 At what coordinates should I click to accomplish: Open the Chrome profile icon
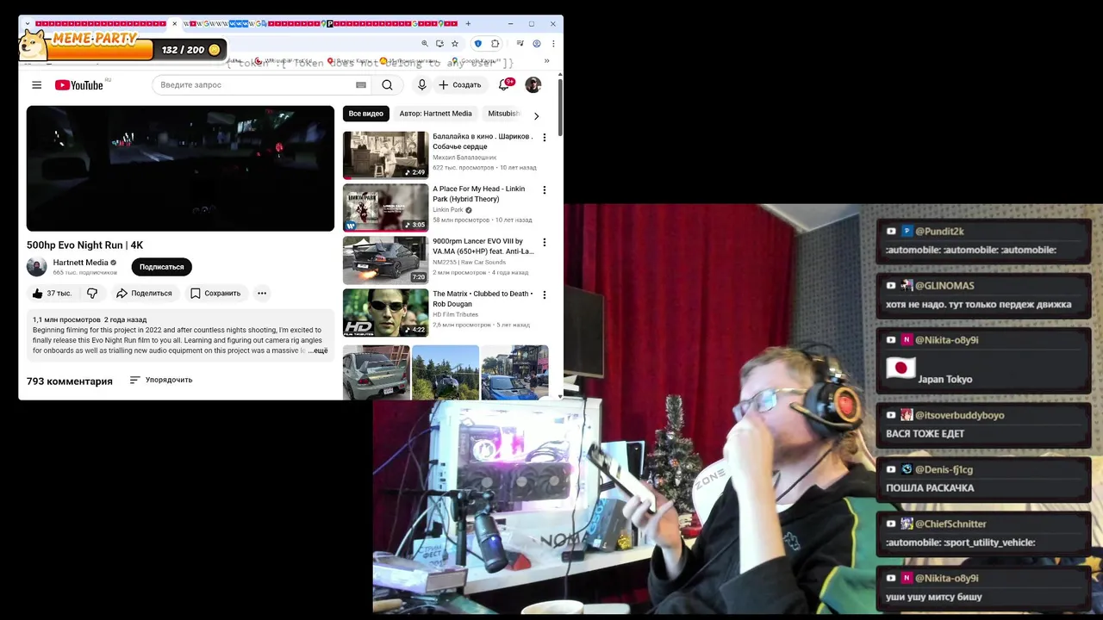[536, 44]
